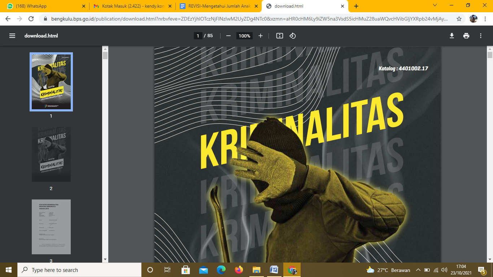Toggle the PDF sidebar menu icon
Image resolution: width=493 pixels, height=277 pixels.
coord(12,36)
